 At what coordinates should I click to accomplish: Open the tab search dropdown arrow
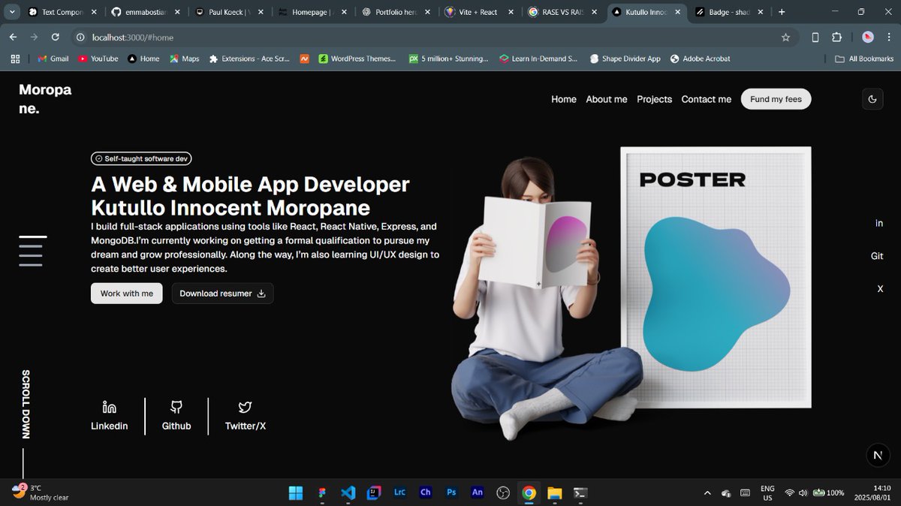click(x=11, y=12)
